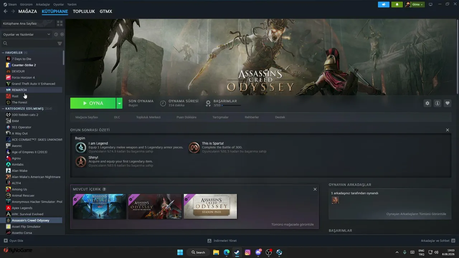Screen dimensions: 459x258
Task: Open the Windows Start menu
Action: [180, 252]
